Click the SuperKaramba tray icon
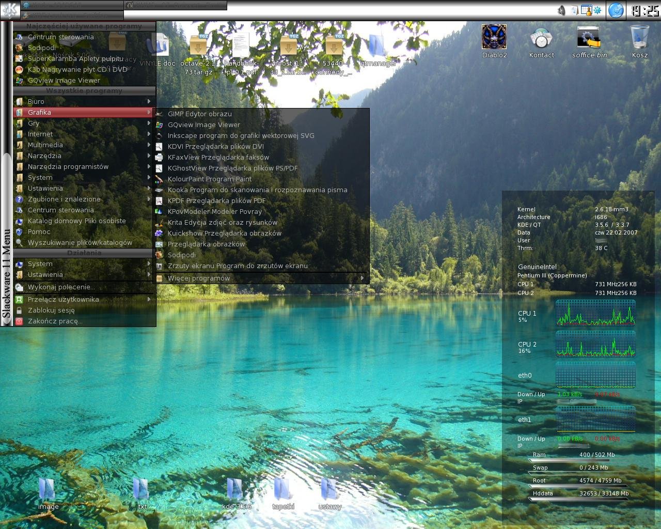661x529 pixels. [597, 10]
